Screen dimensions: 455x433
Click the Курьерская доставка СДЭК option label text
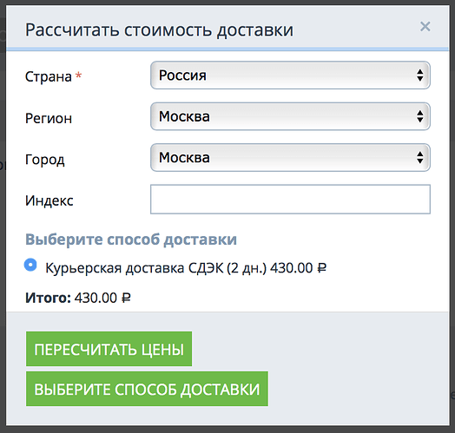coord(186,268)
